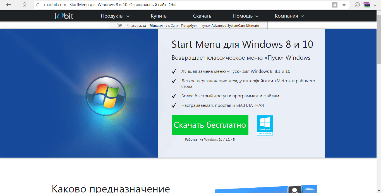Image resolution: width=381 pixels, height=193 pixels.
Task: Open the Скачать page in navigation
Action: 202,16
